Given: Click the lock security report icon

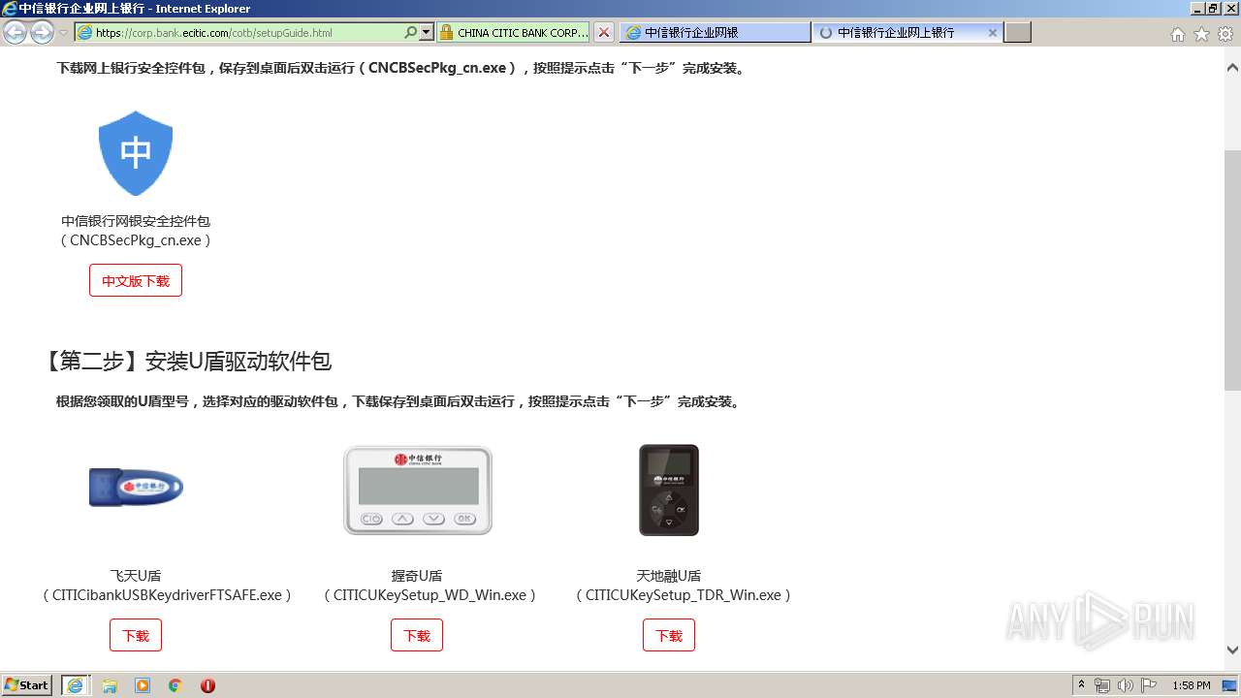Looking at the screenshot, I should coord(446,32).
